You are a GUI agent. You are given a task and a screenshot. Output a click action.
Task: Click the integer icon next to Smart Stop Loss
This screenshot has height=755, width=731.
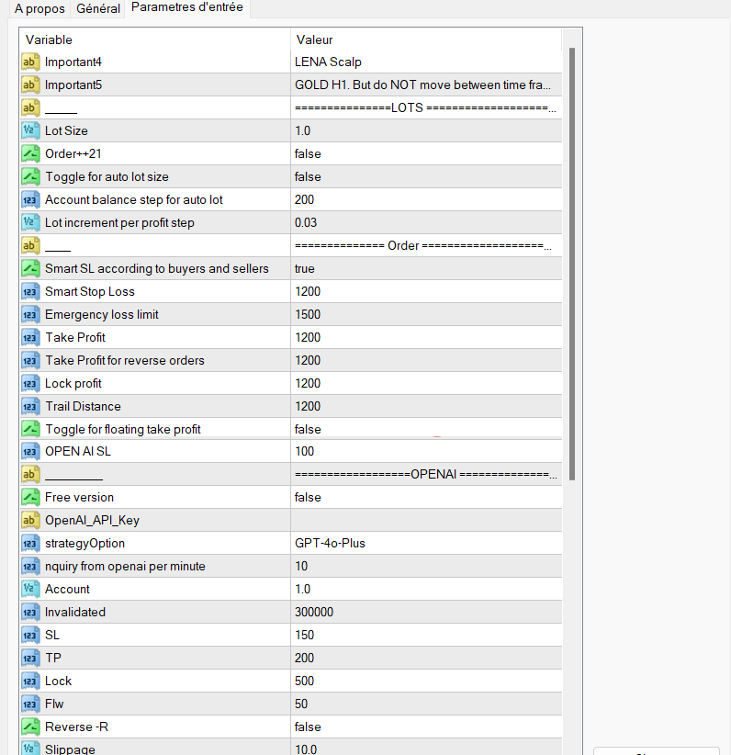click(x=30, y=292)
